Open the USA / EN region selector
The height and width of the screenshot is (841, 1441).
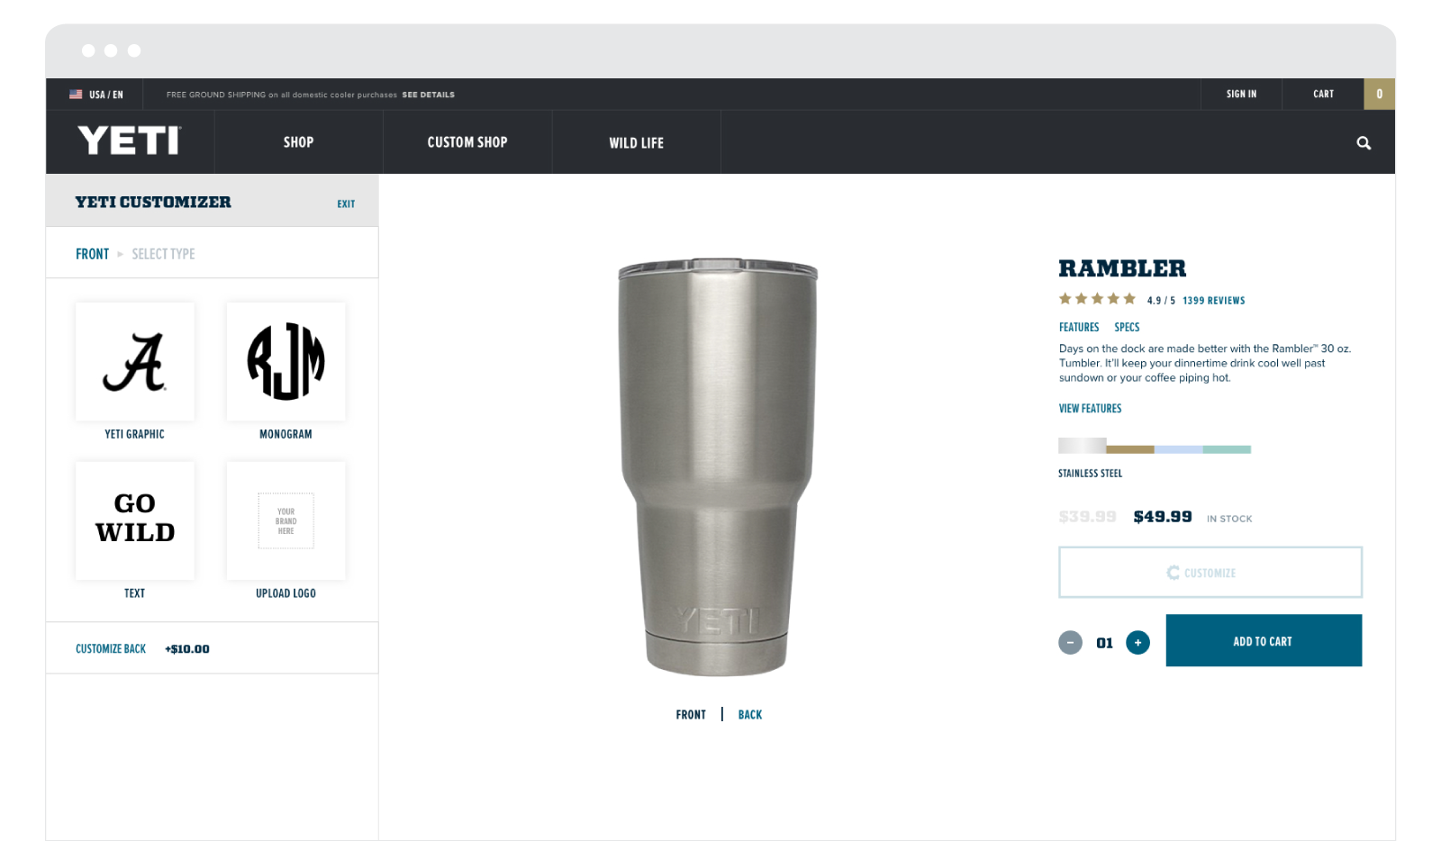96,95
